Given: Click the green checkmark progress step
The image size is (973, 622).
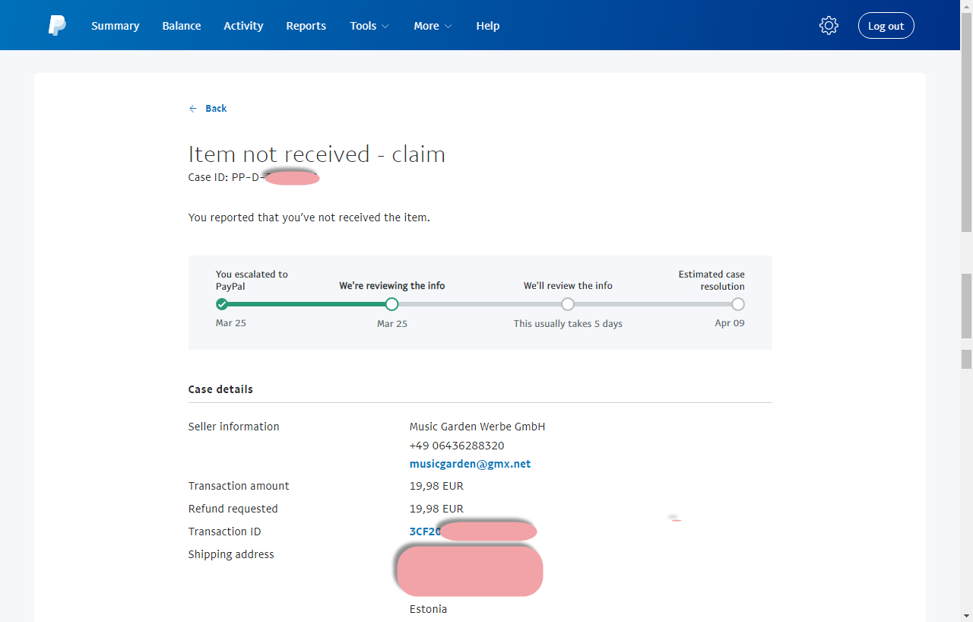Looking at the screenshot, I should pyautogui.click(x=222, y=304).
